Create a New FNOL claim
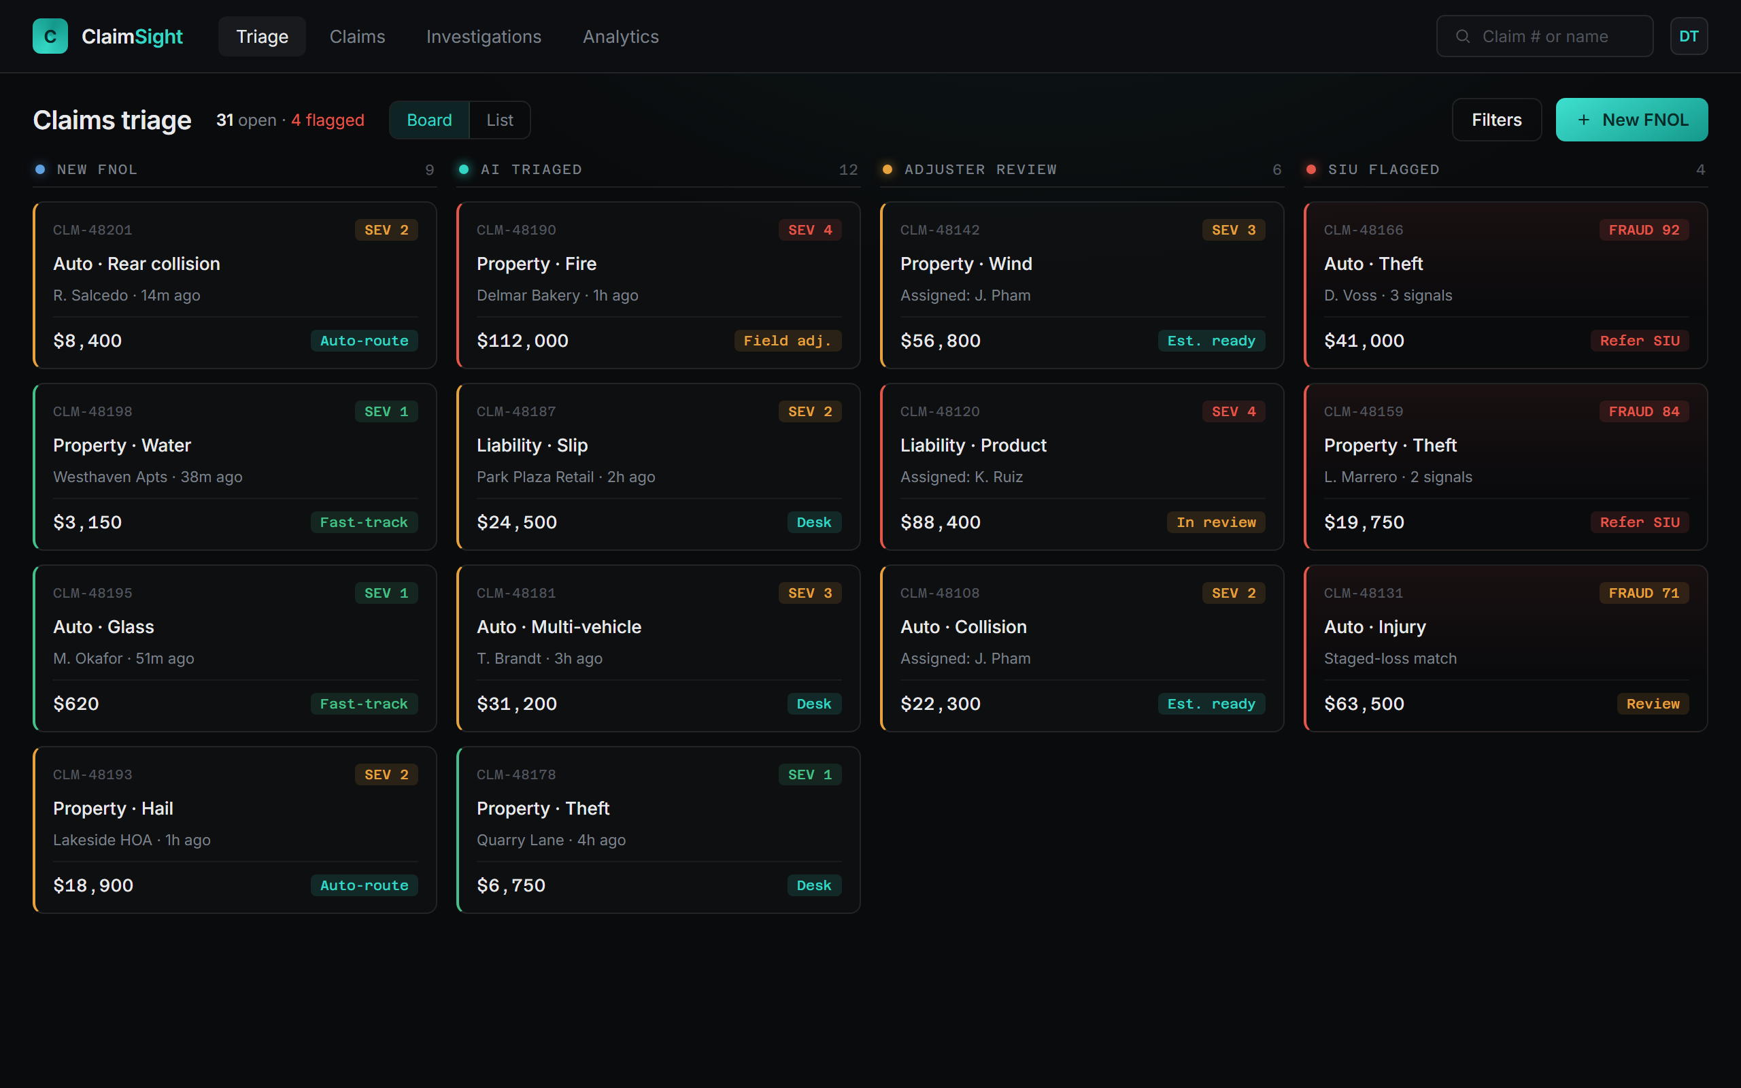Screen dimensions: 1741x1088 click(x=1632, y=120)
